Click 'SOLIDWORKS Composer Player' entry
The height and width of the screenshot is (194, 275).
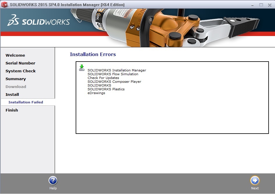[114, 82]
